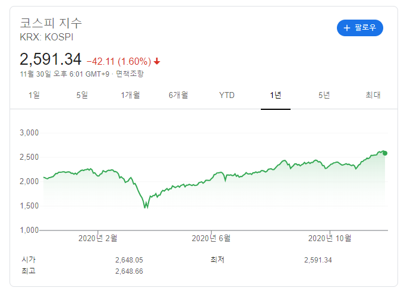Click the 2020년 6월 axis label
This screenshot has width=407, height=294.
(x=211, y=238)
